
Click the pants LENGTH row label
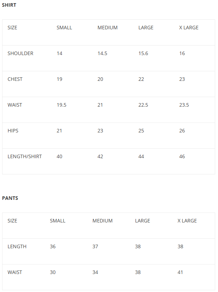click(x=17, y=246)
